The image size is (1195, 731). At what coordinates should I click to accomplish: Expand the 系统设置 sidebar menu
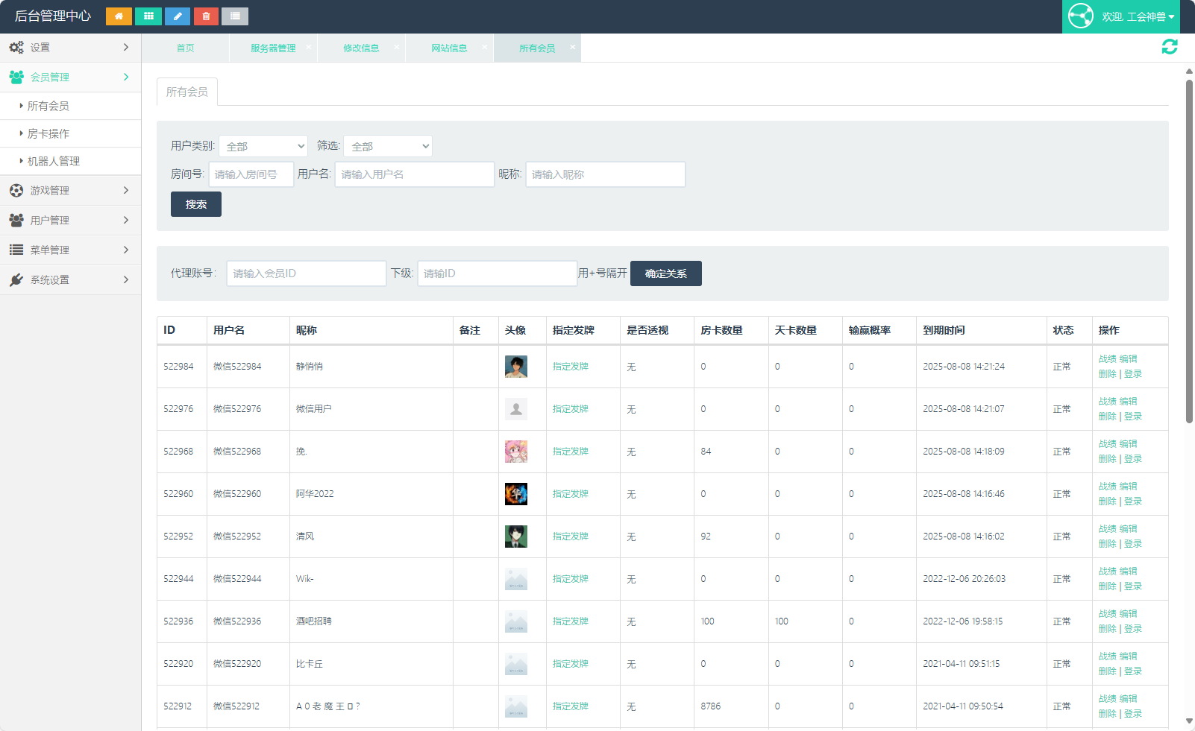point(70,280)
